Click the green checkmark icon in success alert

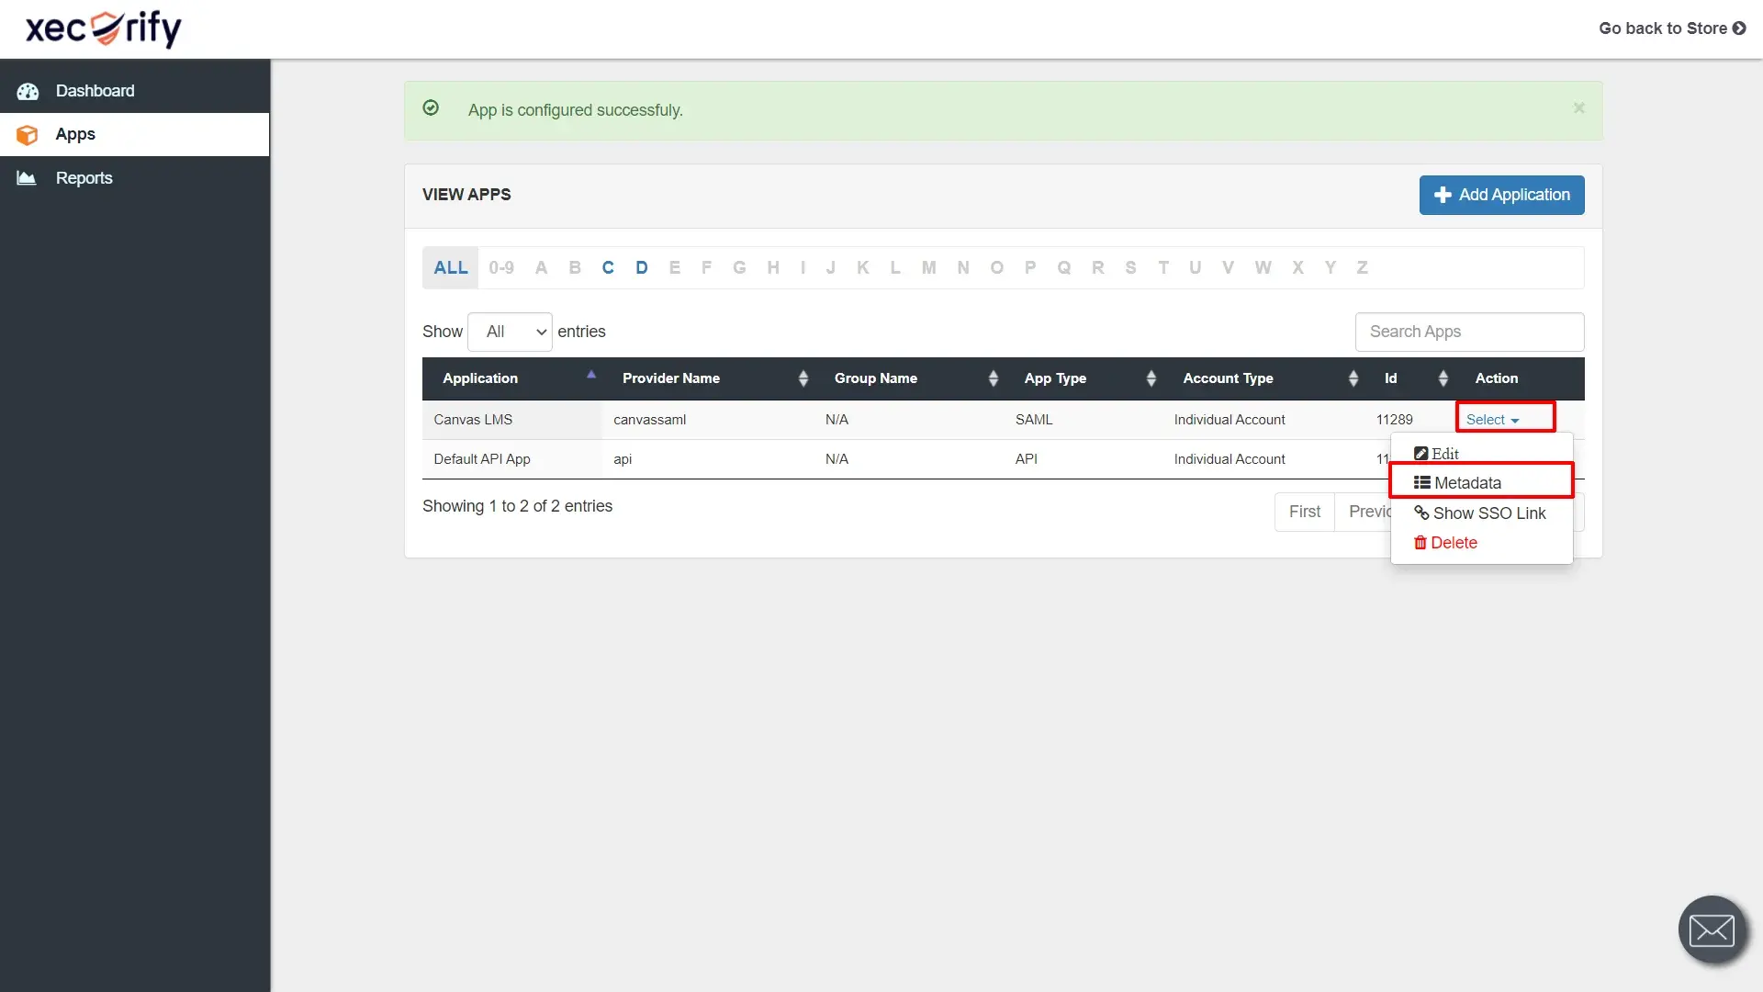click(x=431, y=108)
